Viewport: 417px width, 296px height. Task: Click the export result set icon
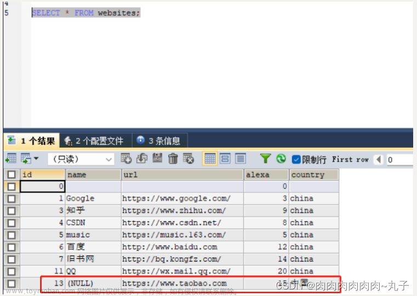point(11,159)
